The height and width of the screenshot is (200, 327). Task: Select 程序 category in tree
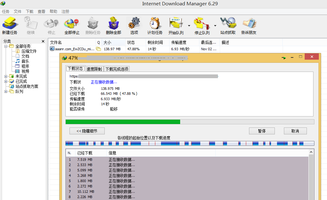pyautogui.click(x=25, y=66)
